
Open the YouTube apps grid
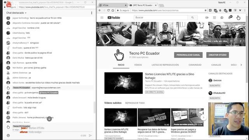click(214, 17)
